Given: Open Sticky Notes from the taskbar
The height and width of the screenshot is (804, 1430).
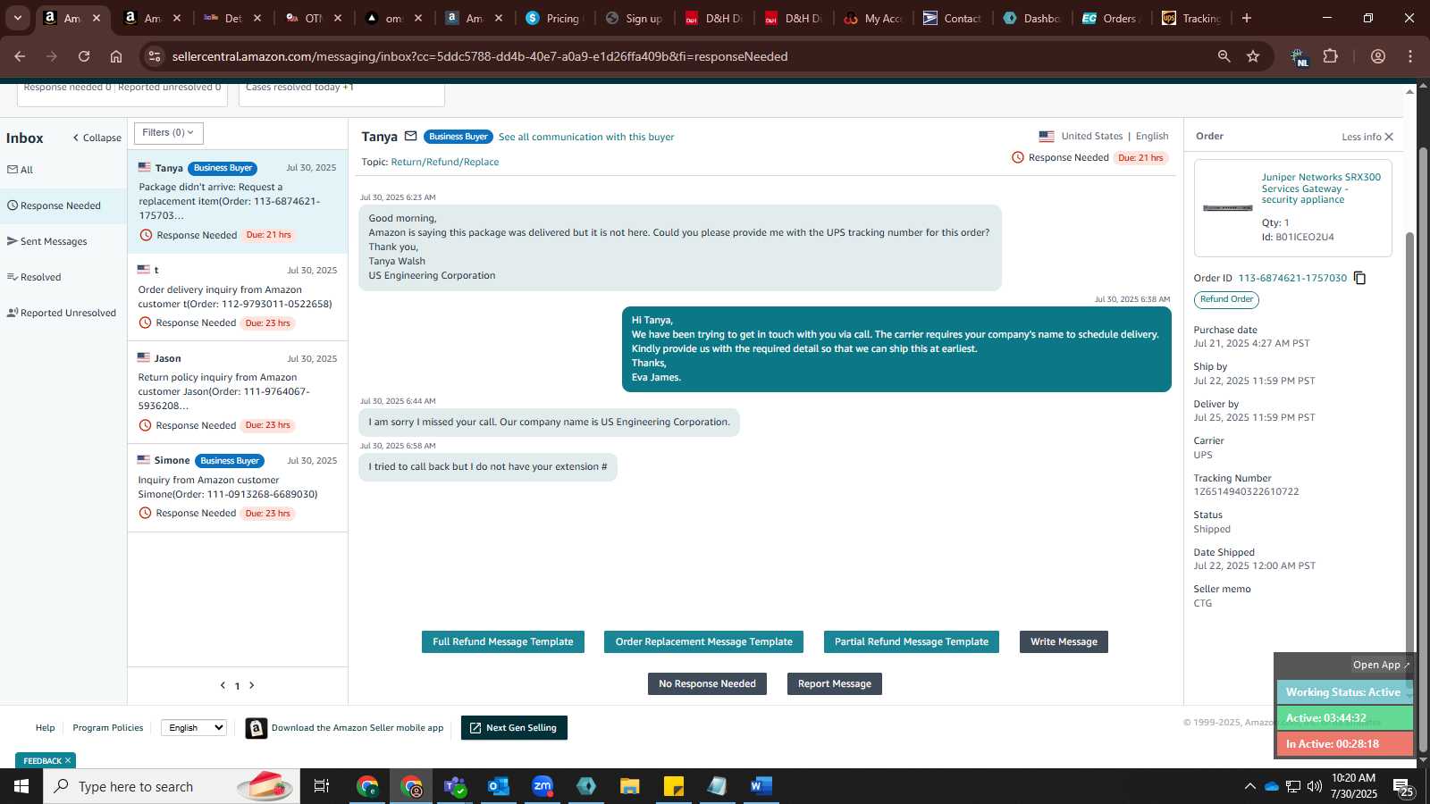Looking at the screenshot, I should [x=674, y=786].
